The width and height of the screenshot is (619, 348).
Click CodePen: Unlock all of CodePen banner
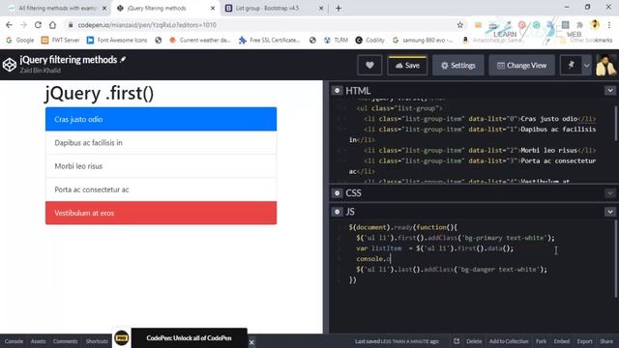click(x=190, y=338)
